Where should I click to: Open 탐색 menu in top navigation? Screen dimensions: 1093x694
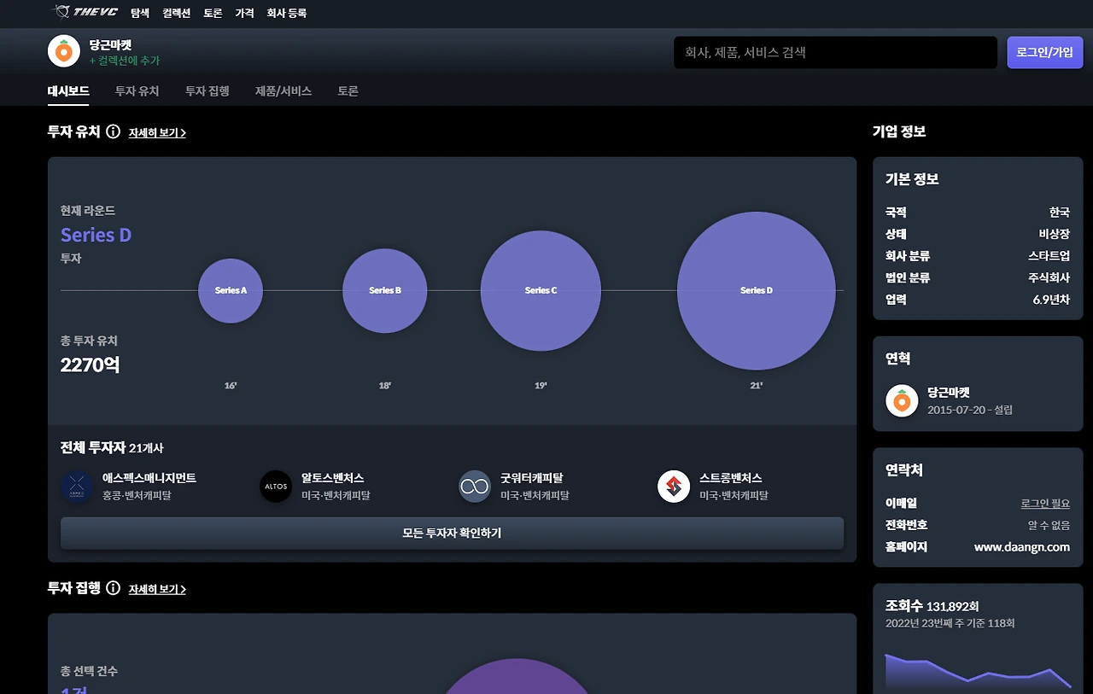pyautogui.click(x=140, y=13)
